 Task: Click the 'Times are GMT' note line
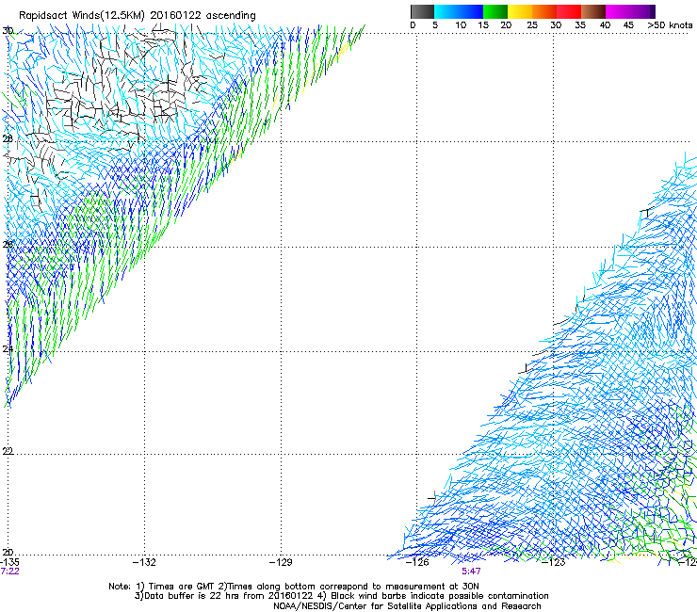point(293,587)
